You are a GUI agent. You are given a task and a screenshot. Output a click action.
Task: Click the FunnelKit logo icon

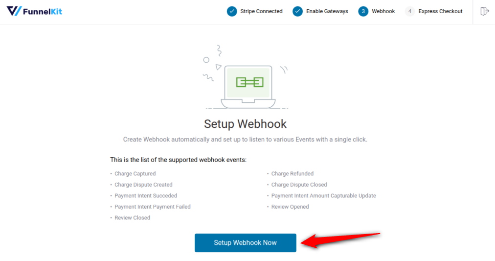point(14,11)
